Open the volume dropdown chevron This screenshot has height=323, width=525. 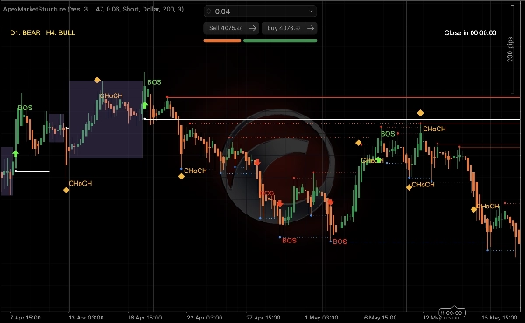pos(311,11)
